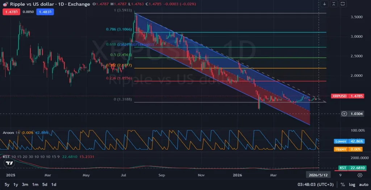Select the 5y time range
371x190 pixels.
pos(7,185)
